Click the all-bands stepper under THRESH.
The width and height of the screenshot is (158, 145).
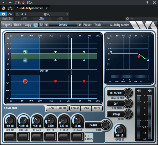(24, 136)
